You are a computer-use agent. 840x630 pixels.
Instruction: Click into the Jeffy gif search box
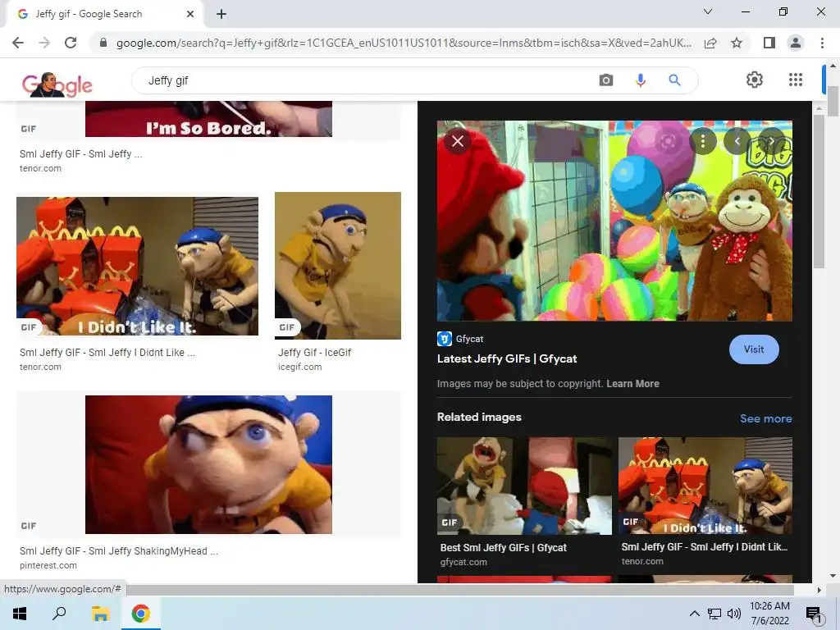tap(370, 80)
